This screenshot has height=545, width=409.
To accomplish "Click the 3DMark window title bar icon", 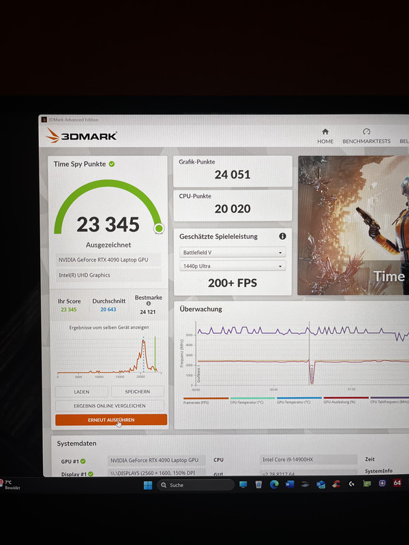I will tap(44, 120).
